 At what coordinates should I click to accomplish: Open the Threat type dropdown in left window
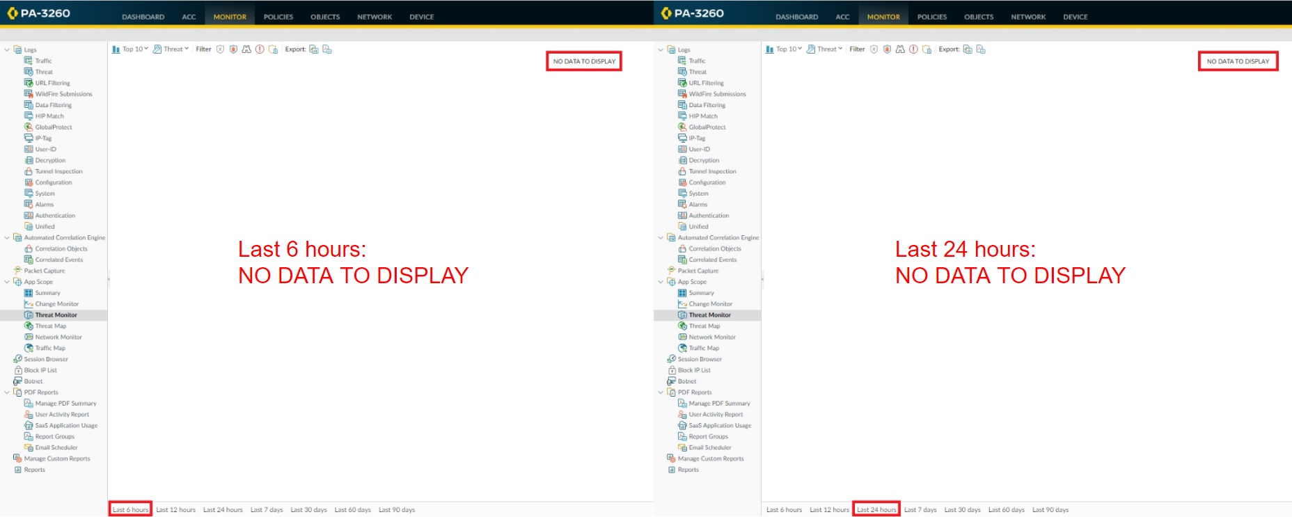pyautogui.click(x=171, y=49)
